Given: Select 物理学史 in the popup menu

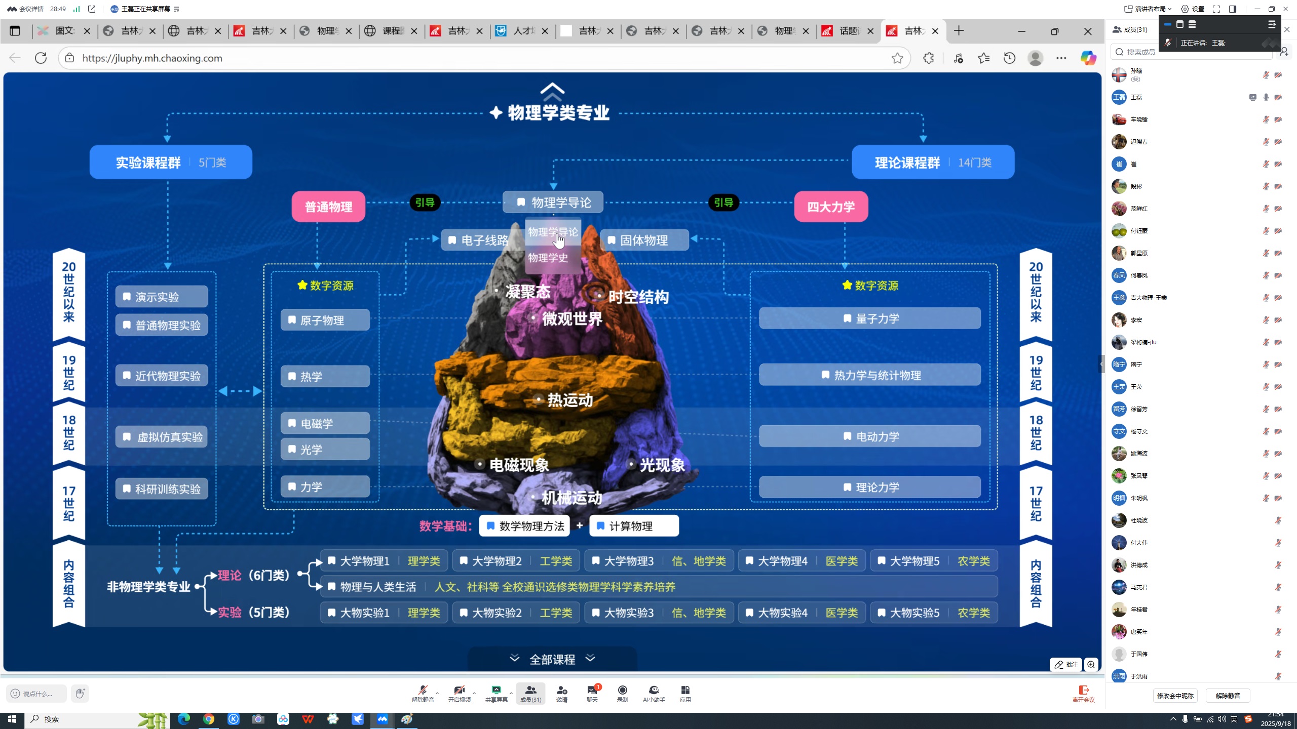Looking at the screenshot, I should pyautogui.click(x=548, y=258).
